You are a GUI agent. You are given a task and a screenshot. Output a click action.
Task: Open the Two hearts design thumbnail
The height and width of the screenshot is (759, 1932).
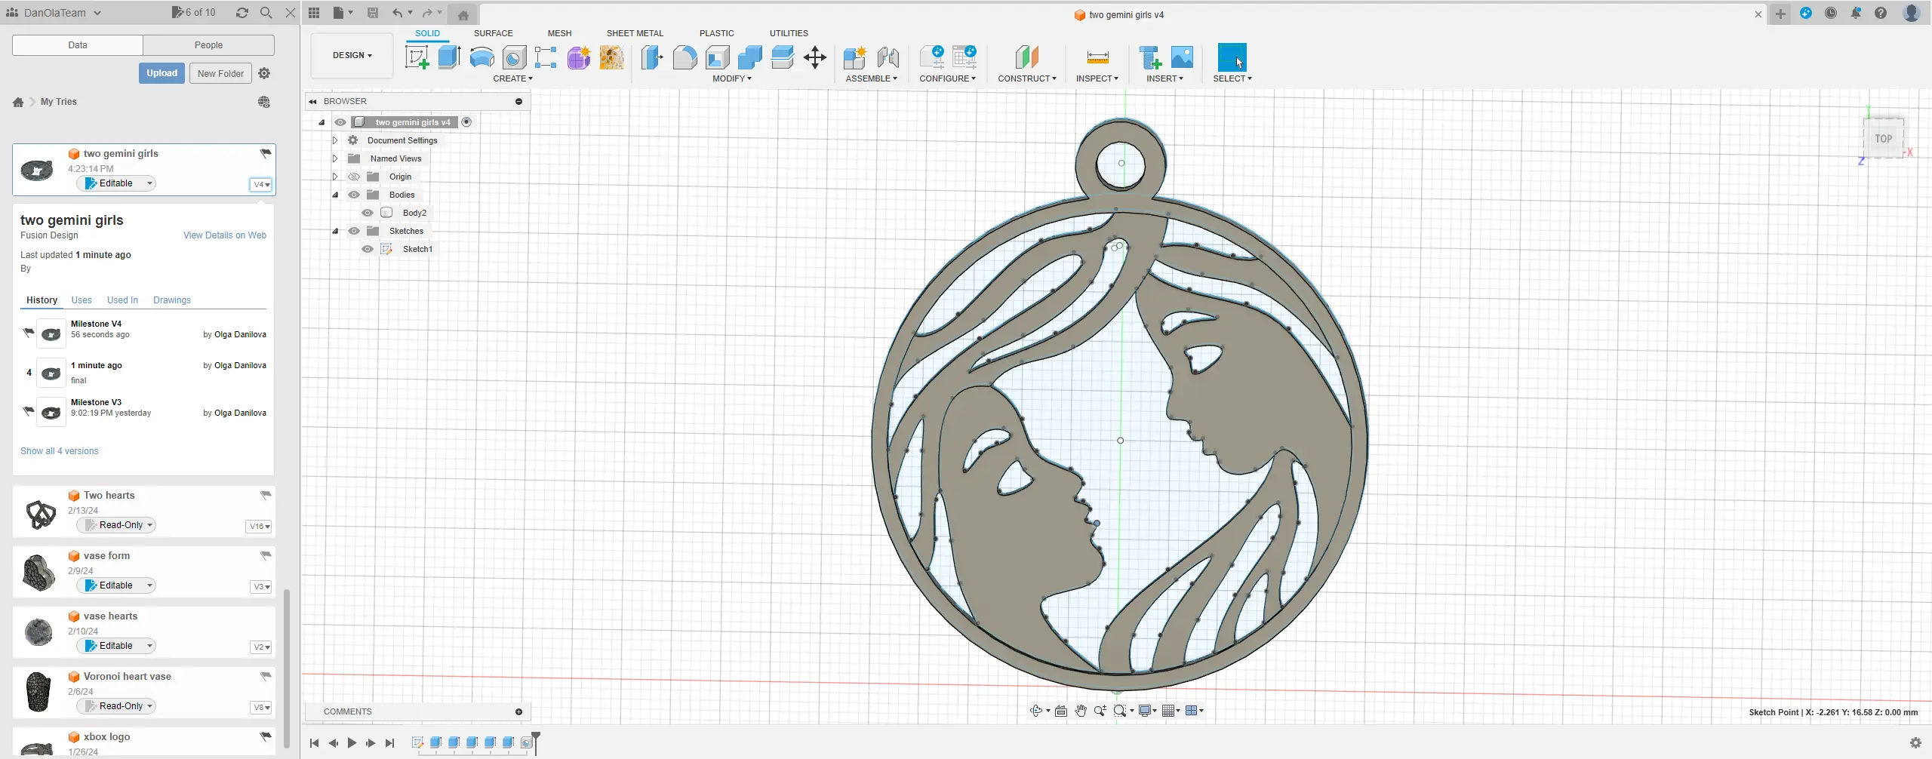pos(41,515)
